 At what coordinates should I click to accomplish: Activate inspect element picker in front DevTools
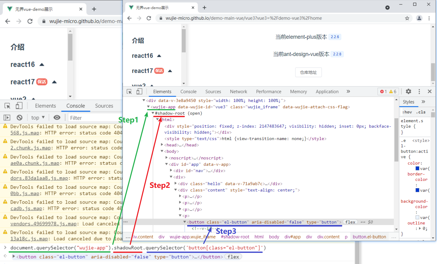(129, 91)
